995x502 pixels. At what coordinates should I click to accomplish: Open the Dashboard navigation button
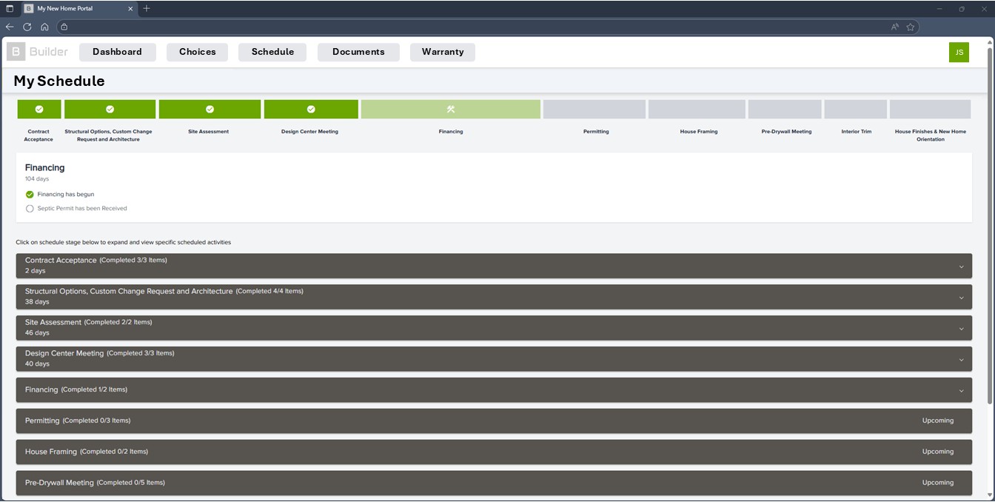click(117, 52)
